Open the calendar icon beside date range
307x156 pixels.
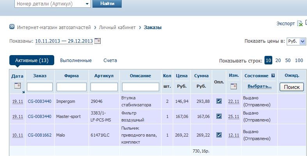98,41
